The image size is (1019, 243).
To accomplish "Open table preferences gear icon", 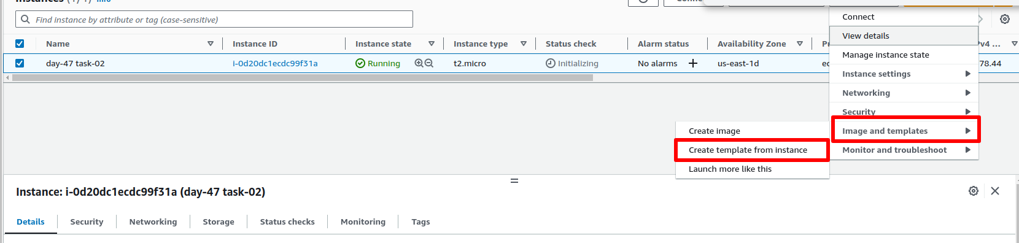I will coord(1005,19).
